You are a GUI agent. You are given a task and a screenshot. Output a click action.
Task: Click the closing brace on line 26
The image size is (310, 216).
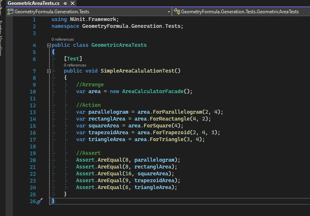53,201
